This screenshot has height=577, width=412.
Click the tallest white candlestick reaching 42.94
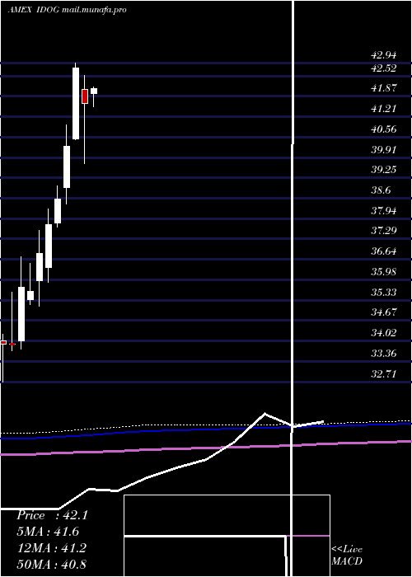[76, 104]
